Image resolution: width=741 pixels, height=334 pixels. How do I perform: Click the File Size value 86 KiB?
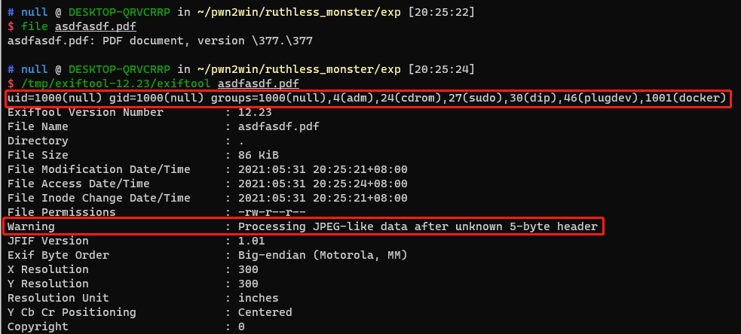(x=259, y=155)
